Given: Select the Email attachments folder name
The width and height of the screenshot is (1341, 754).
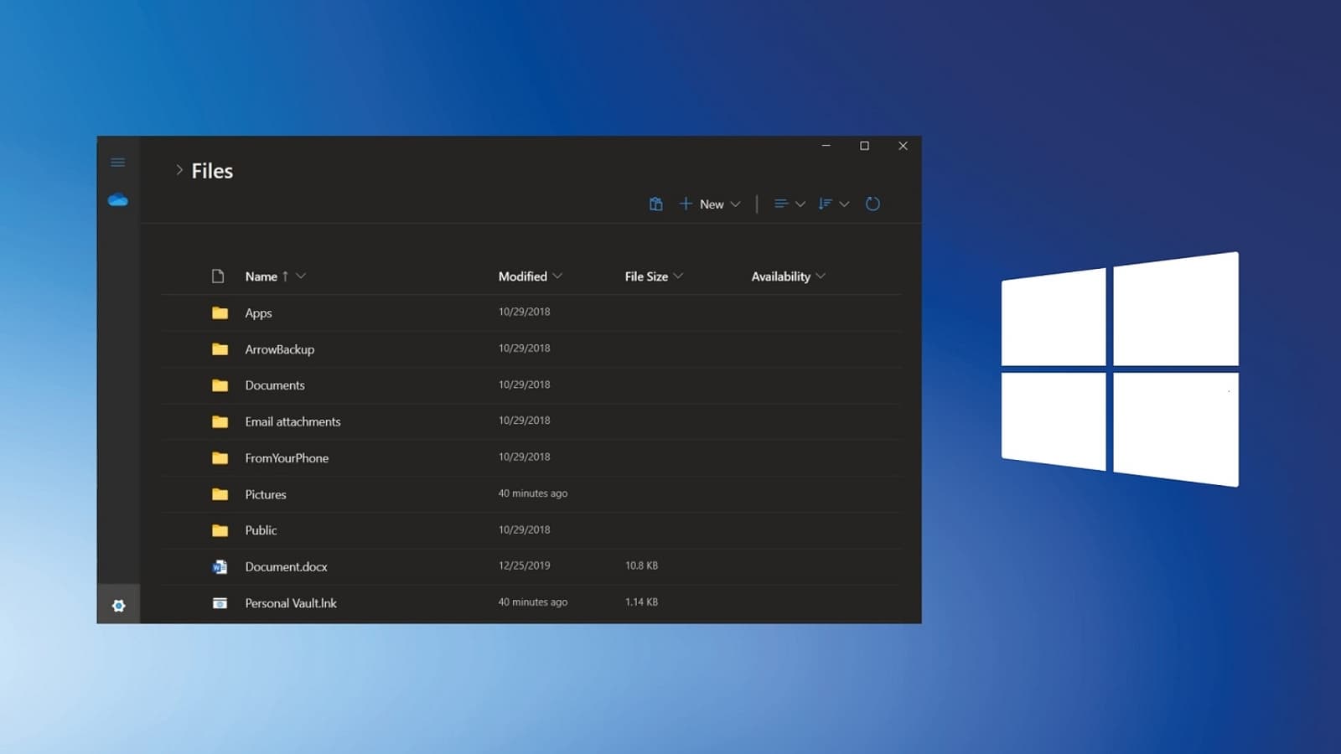Looking at the screenshot, I should pyautogui.click(x=293, y=421).
